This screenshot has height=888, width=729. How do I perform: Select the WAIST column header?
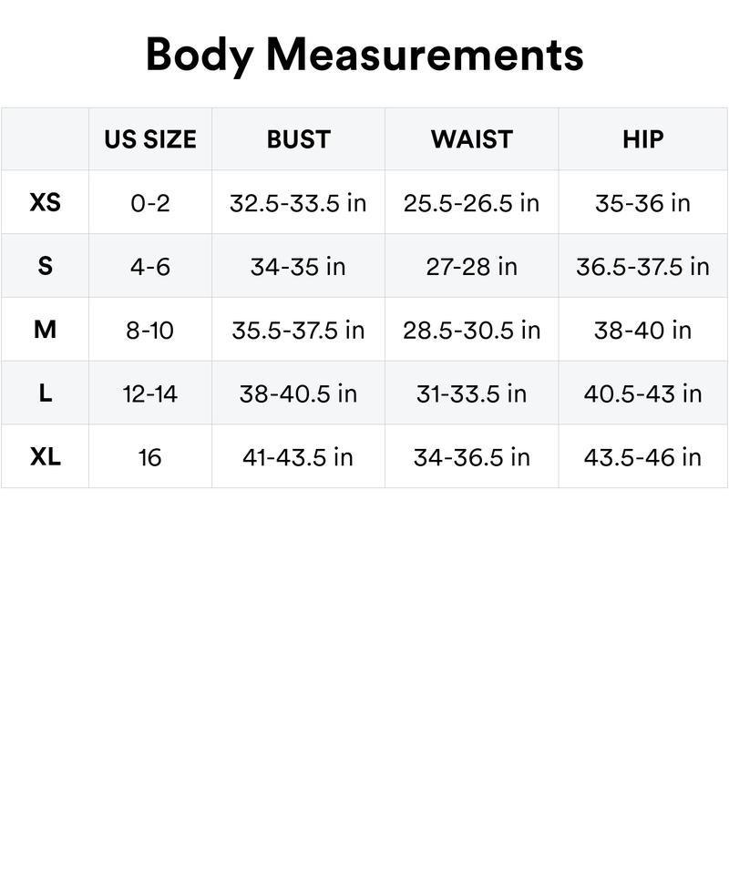pos(471,139)
